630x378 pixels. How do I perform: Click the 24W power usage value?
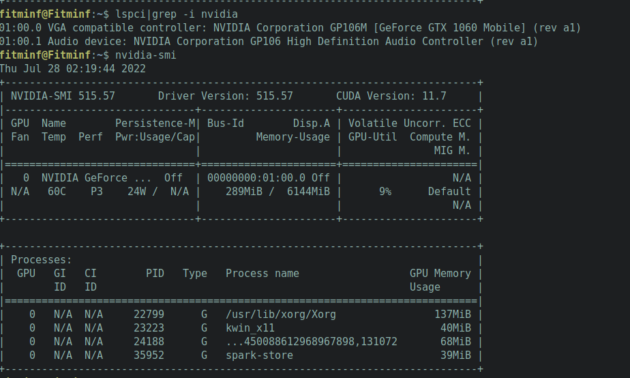[x=137, y=192]
